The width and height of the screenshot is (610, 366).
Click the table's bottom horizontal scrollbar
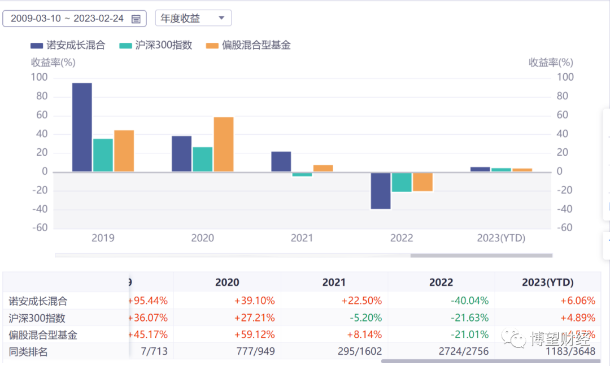491,361
